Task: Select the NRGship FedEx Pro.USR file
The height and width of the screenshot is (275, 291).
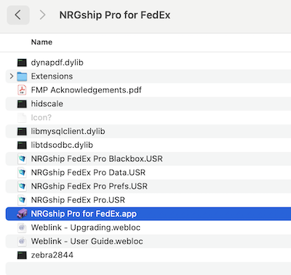Action: [x=78, y=200]
